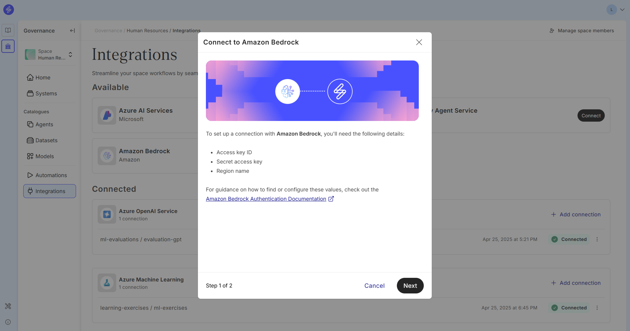Screen dimensions: 630x331
Task: Open the tools icon at bottom left
Action: click(x=8, y=306)
